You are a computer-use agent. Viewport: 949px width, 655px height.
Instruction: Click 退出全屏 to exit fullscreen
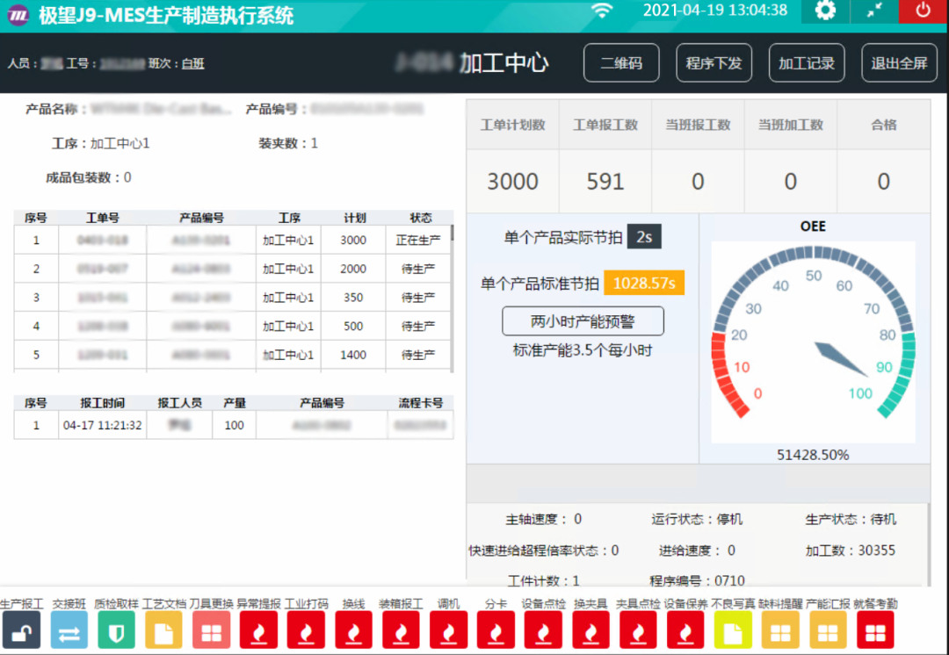coord(899,63)
